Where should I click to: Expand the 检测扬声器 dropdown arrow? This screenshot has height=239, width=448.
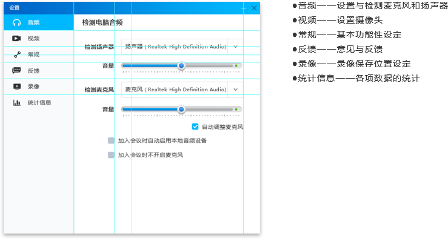(x=235, y=47)
